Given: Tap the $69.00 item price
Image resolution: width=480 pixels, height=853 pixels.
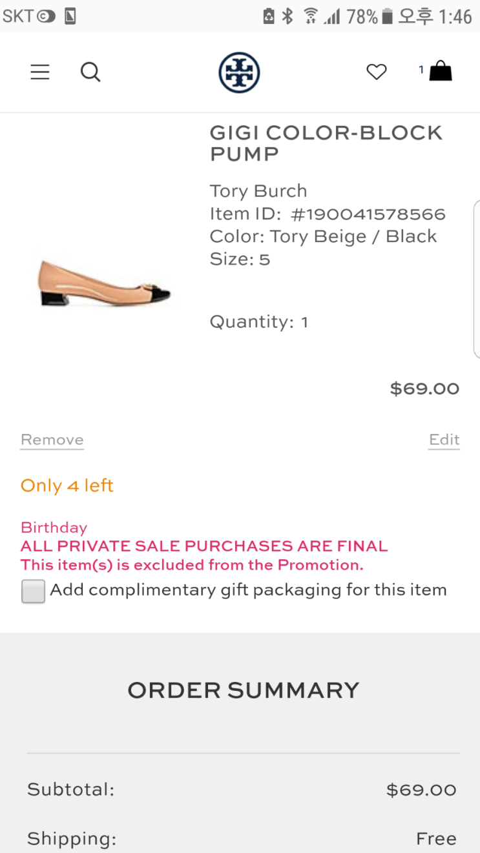Looking at the screenshot, I should [424, 389].
